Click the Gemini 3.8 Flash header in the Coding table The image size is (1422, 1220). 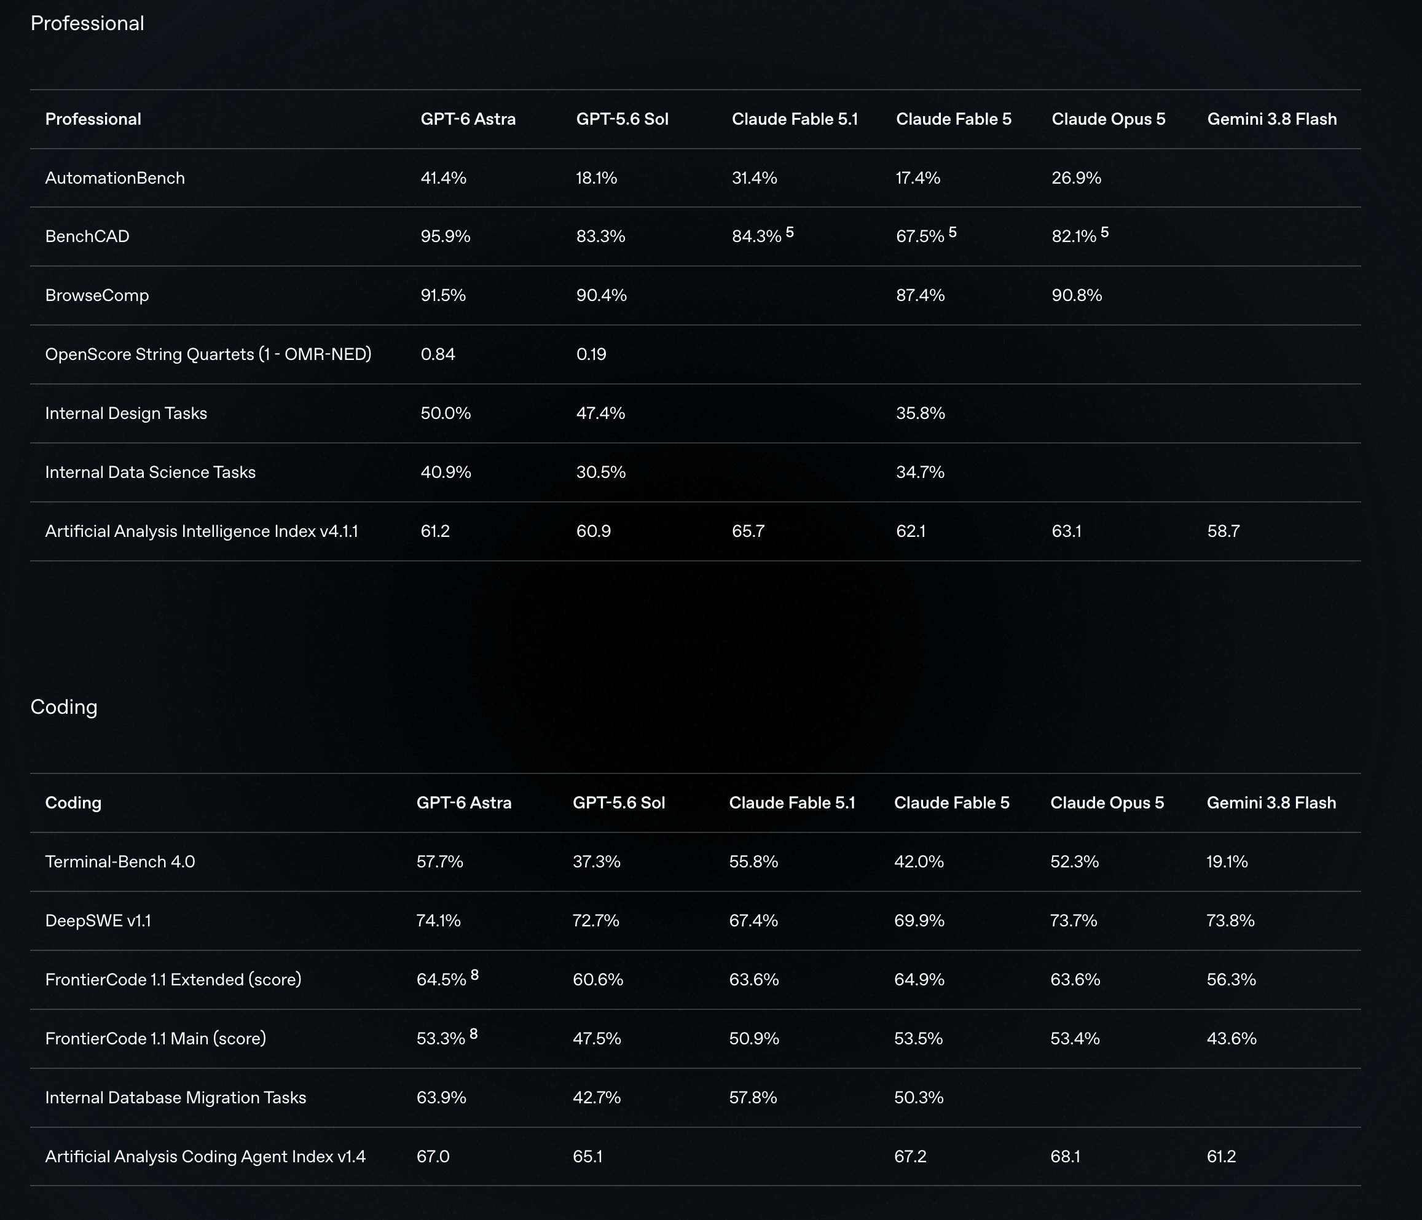tap(1271, 803)
